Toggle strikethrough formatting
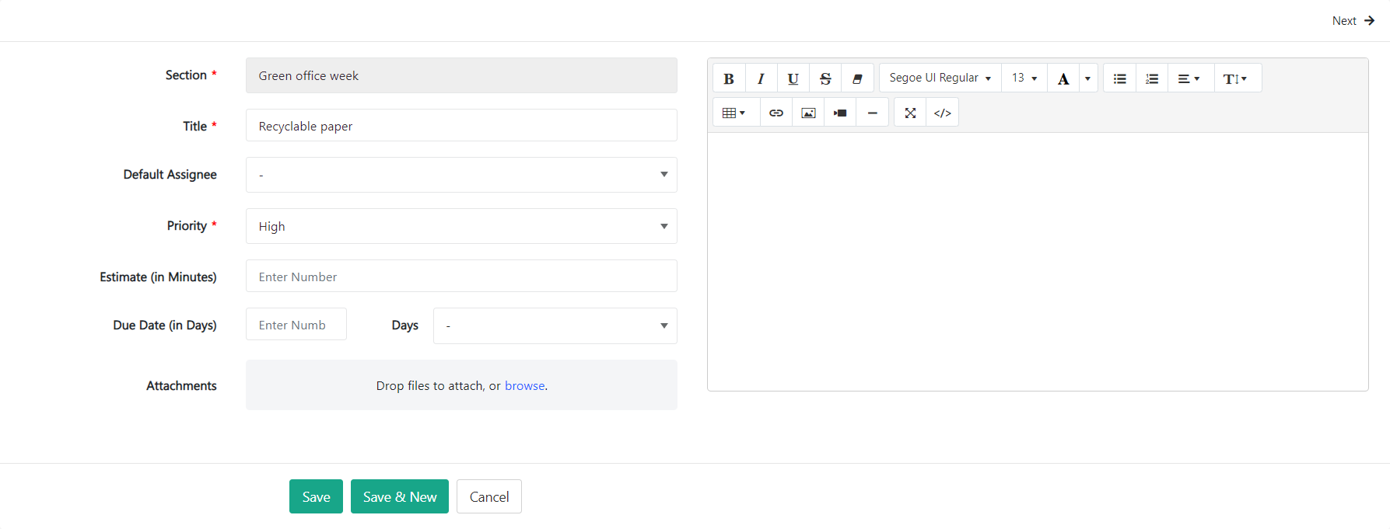1390x529 pixels. [x=825, y=78]
